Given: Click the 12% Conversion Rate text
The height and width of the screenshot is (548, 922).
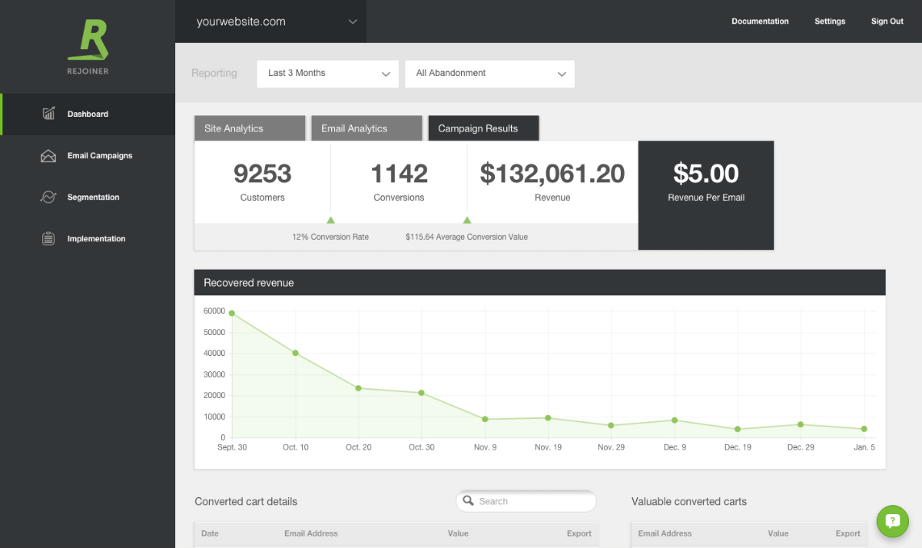Looking at the screenshot, I should pyautogui.click(x=330, y=237).
